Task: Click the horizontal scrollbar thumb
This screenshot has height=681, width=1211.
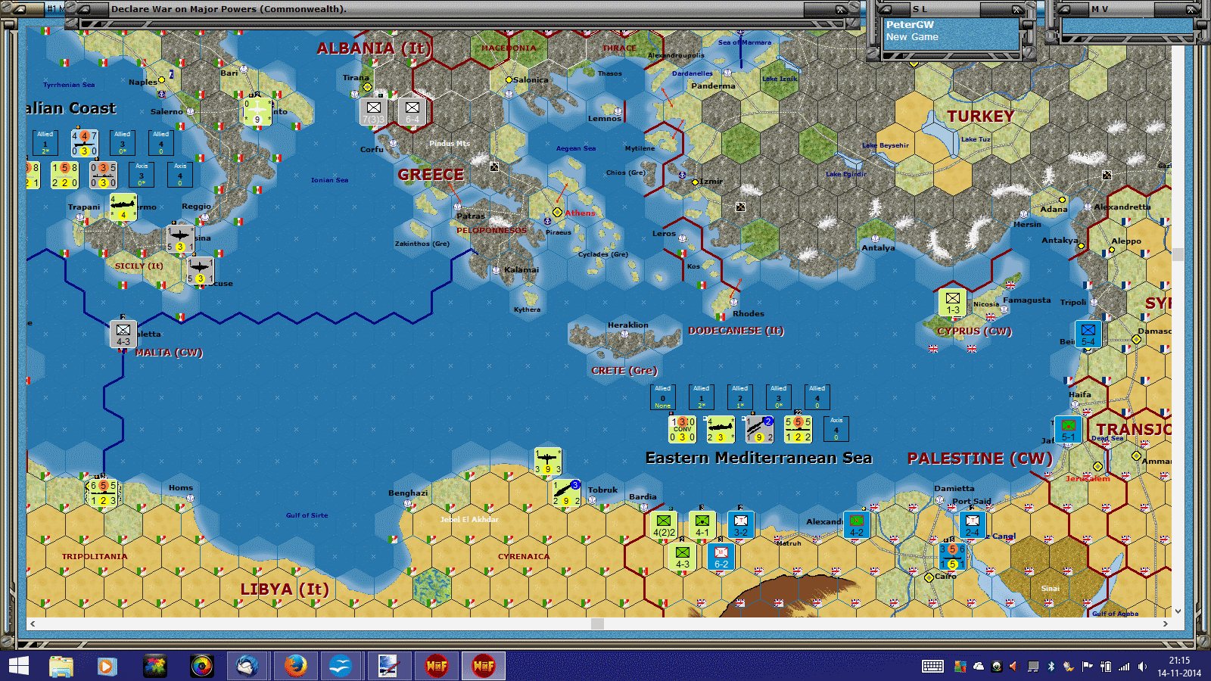Action: 598,623
